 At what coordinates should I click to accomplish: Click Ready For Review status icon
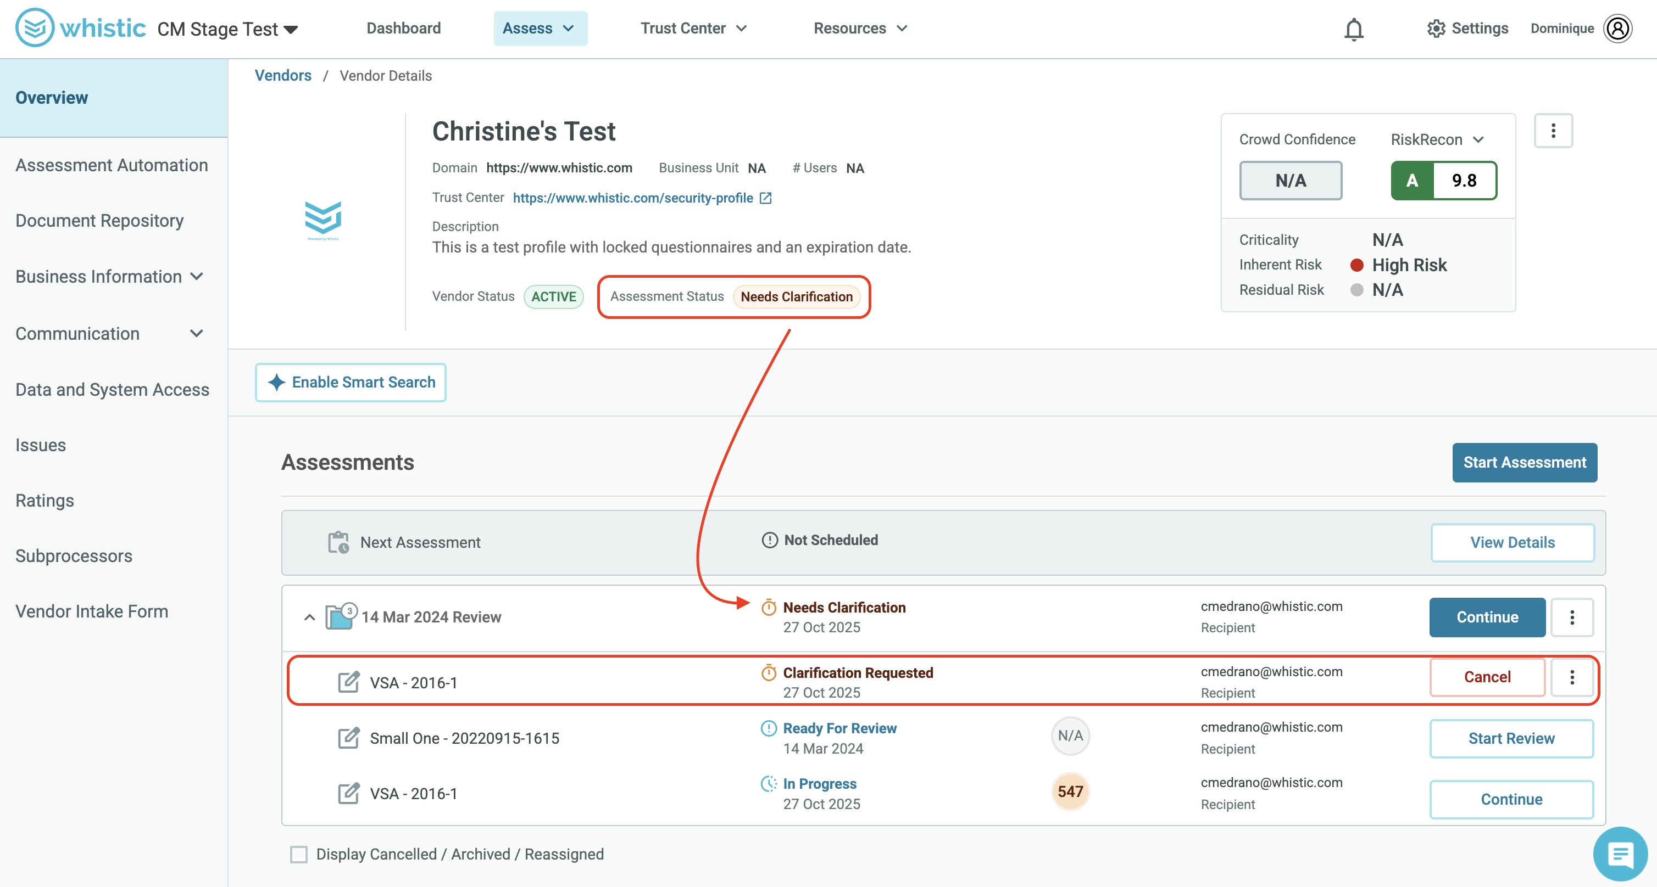[x=769, y=728]
